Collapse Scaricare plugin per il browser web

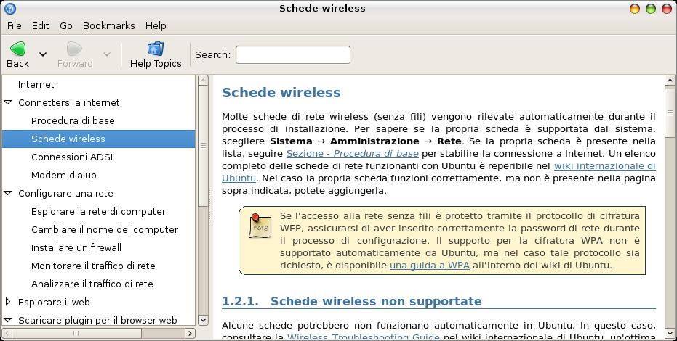click(8, 319)
